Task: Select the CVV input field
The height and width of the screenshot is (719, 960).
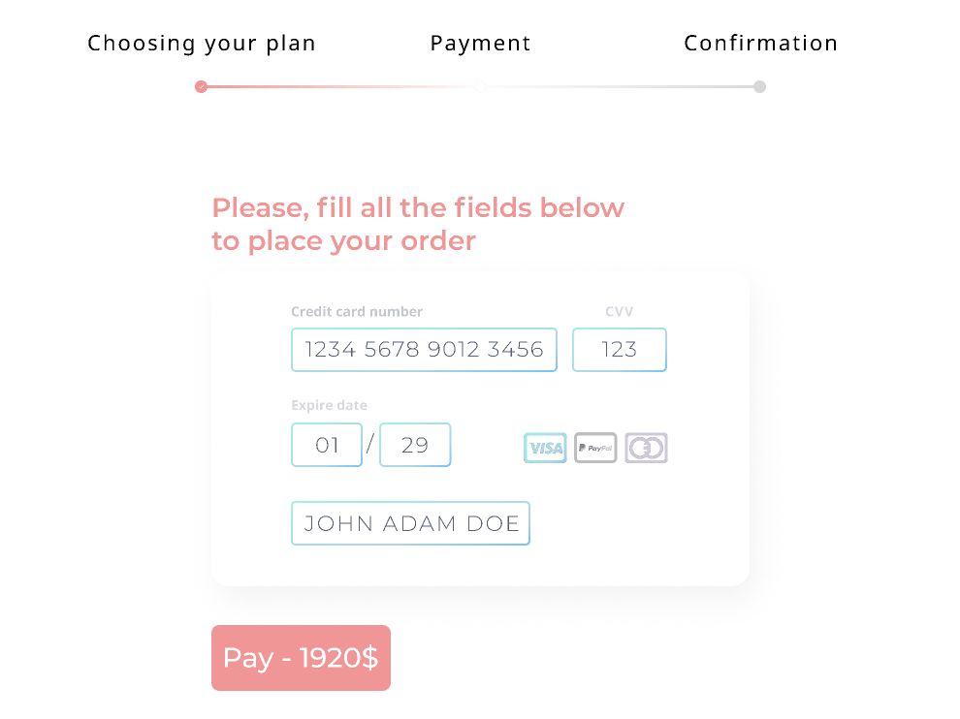Action: 619,350
